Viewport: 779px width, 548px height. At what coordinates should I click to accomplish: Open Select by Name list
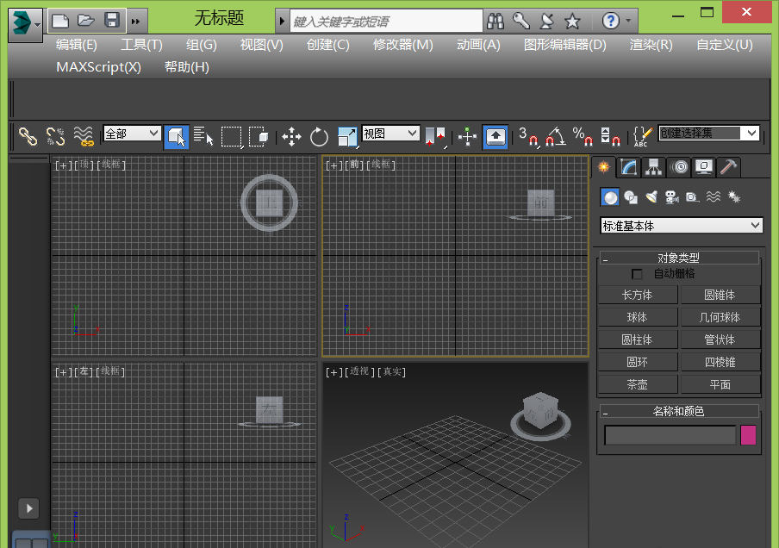pyautogui.click(x=203, y=136)
